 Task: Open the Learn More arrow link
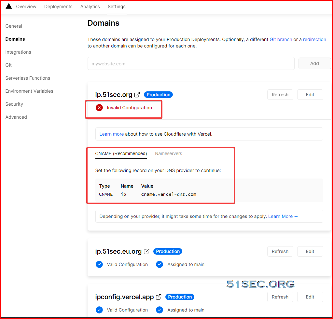point(283,216)
